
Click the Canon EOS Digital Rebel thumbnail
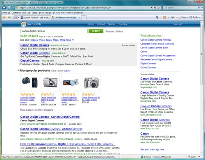(x=30, y=82)
